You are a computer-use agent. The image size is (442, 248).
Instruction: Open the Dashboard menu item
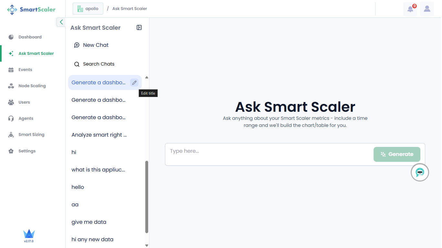click(x=30, y=37)
